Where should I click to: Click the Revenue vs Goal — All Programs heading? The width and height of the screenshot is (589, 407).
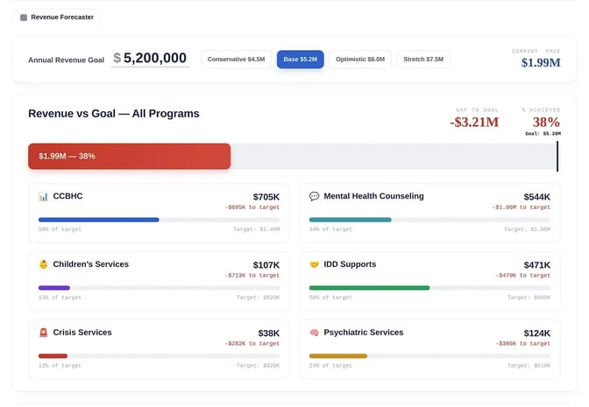coord(114,114)
